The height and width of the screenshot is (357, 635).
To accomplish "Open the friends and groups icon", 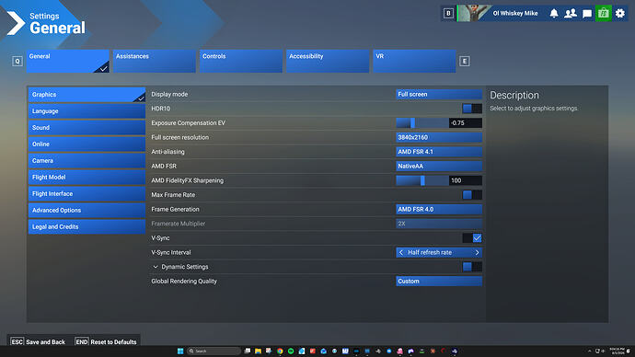I will click(571, 14).
